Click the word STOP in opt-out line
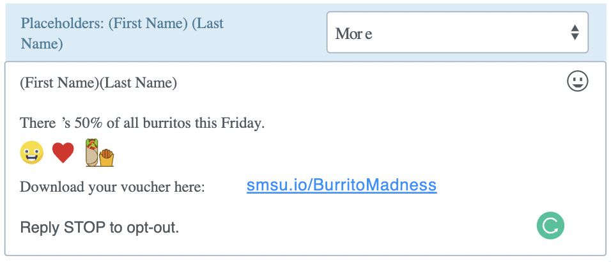The height and width of the screenshot is (262, 611). 85,227
